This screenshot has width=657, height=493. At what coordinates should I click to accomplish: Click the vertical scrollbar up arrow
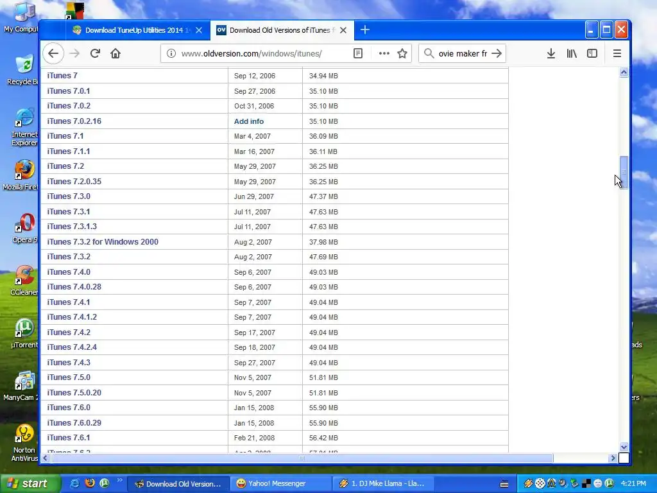coord(624,73)
